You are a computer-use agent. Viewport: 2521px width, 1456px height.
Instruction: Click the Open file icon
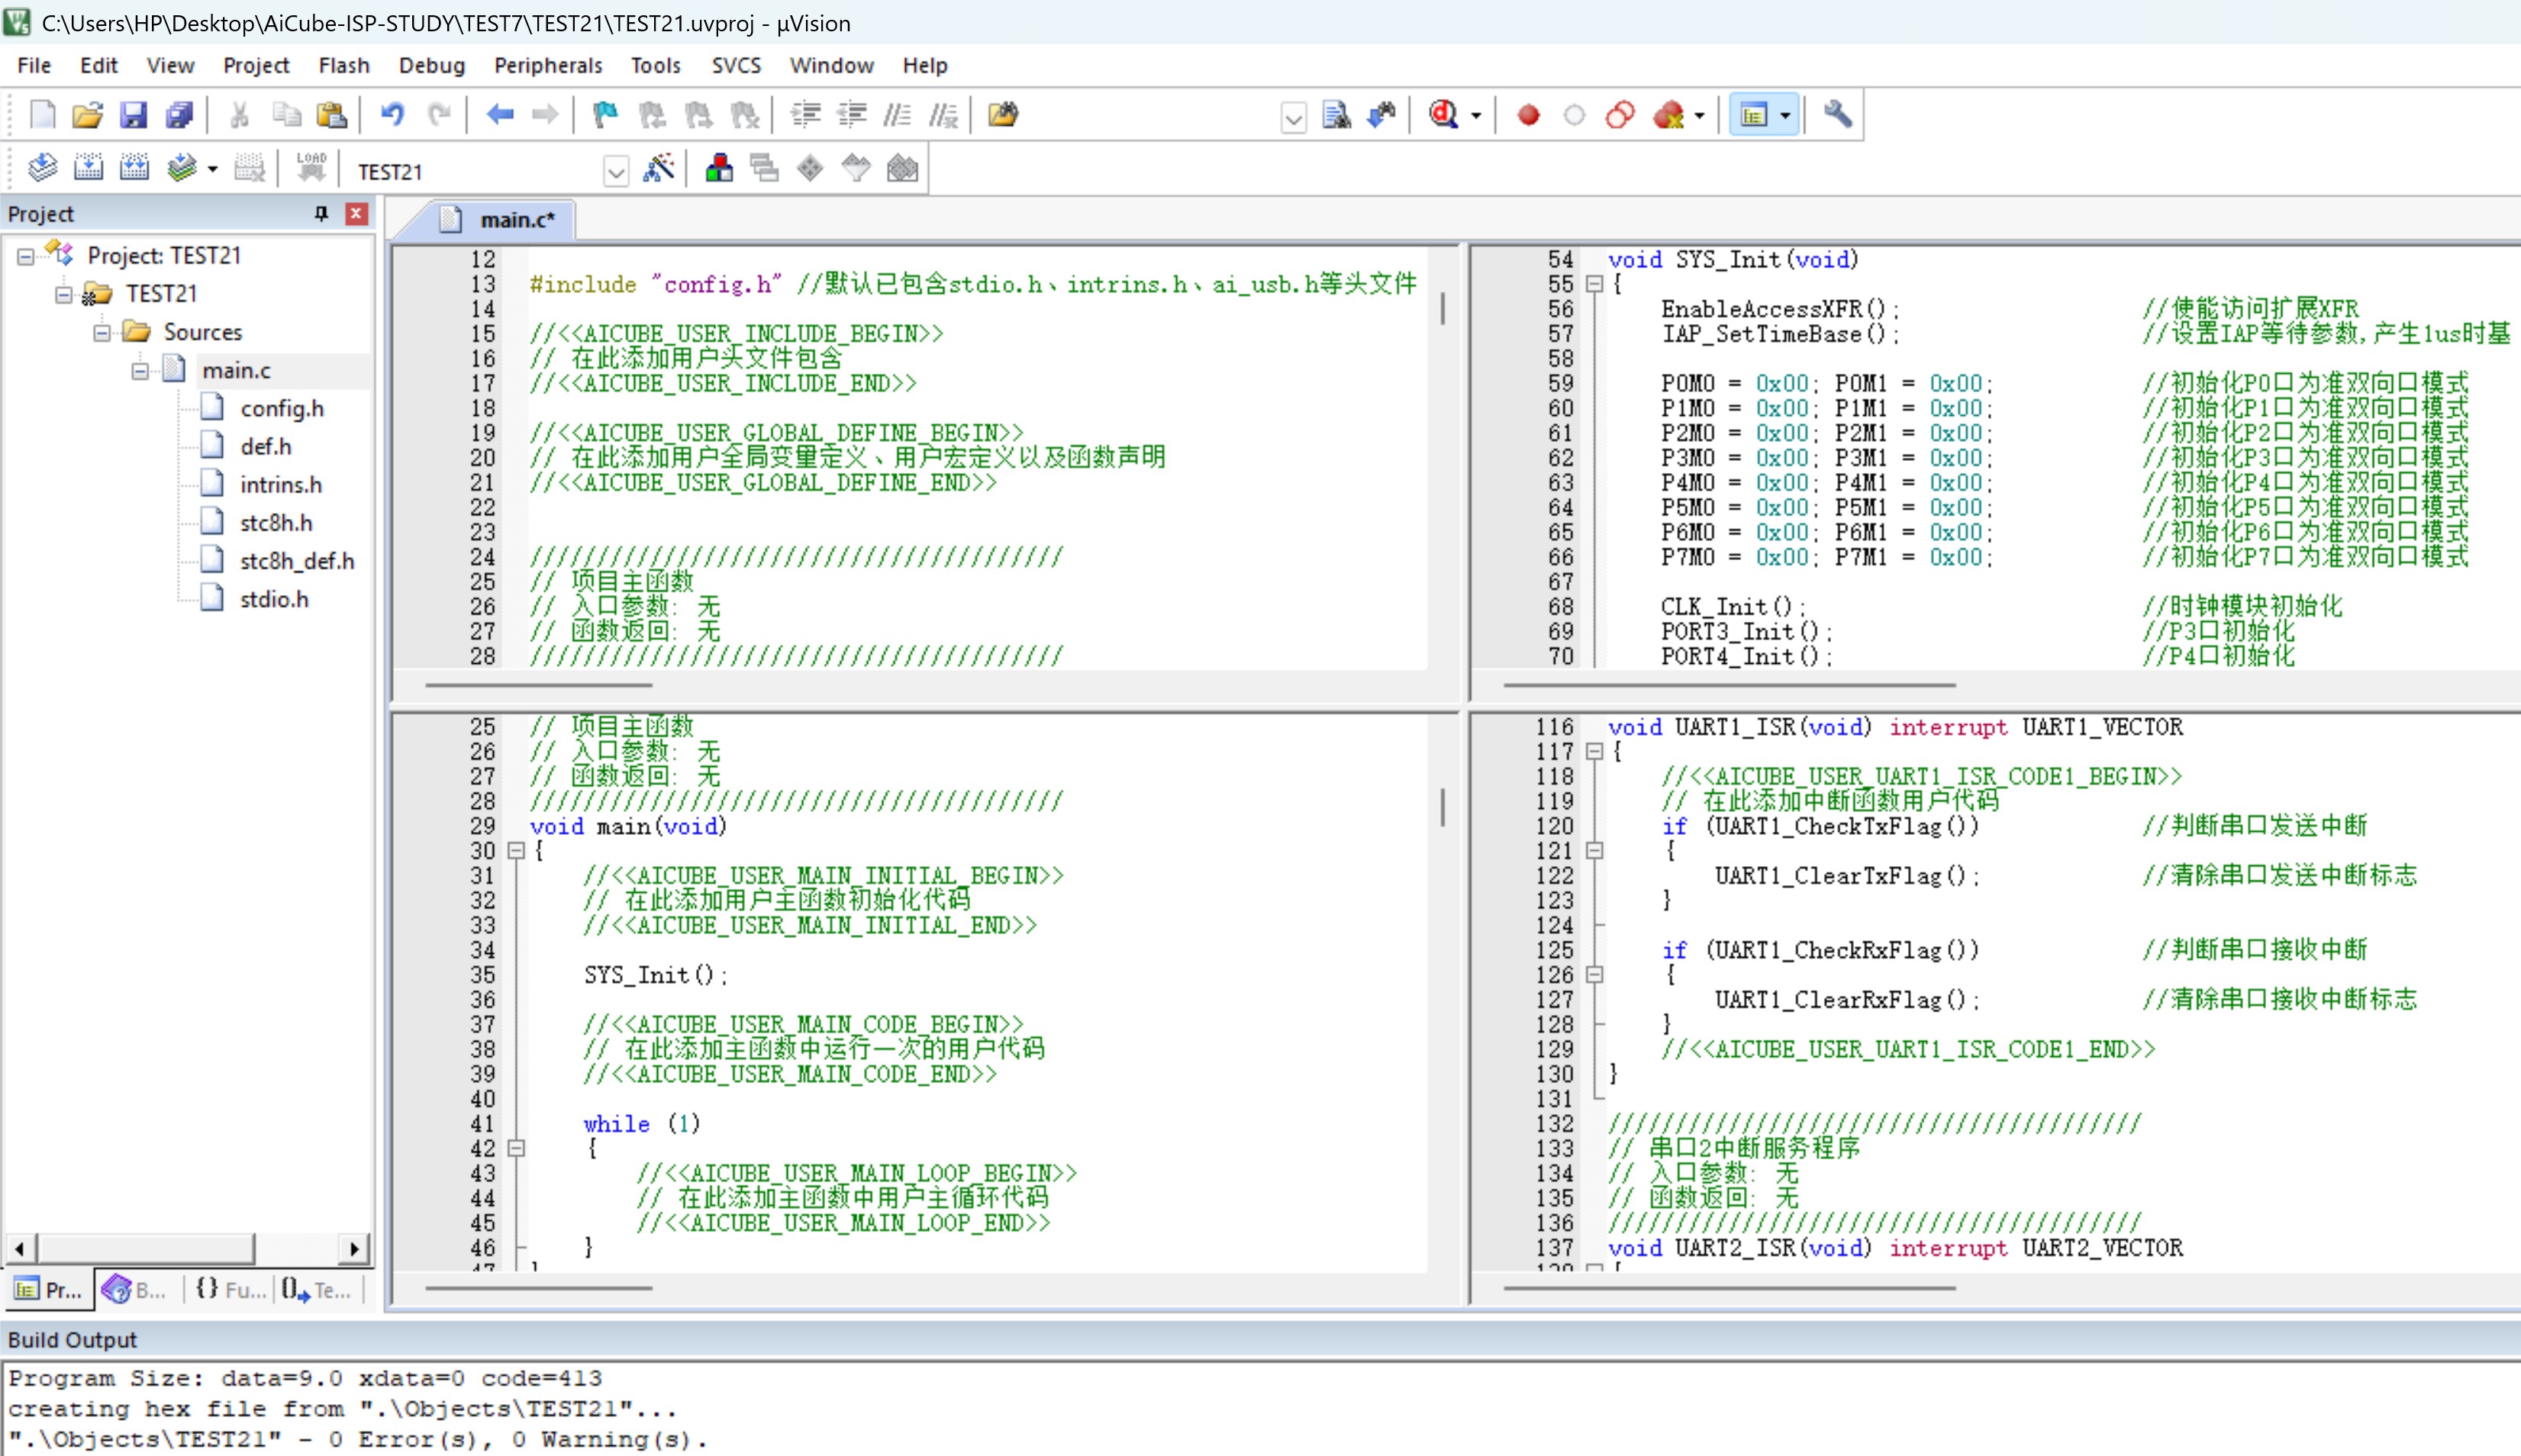point(88,115)
